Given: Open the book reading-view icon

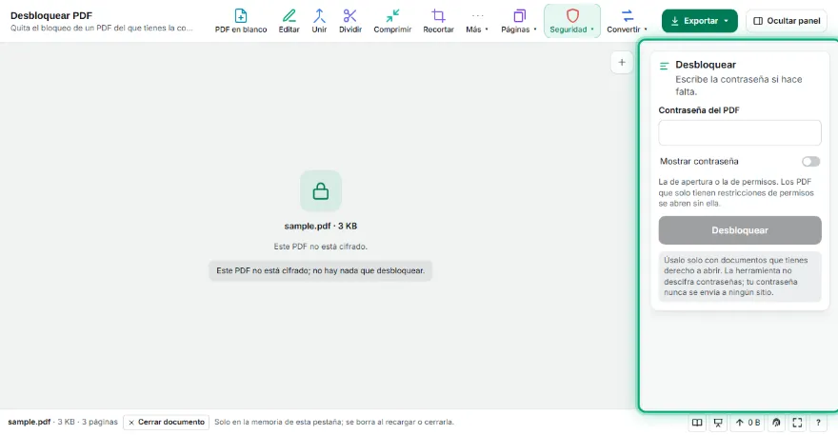Looking at the screenshot, I should (x=697, y=423).
